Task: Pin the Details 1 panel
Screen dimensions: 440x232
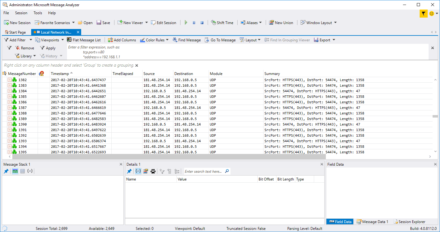Action: [x=129, y=171]
